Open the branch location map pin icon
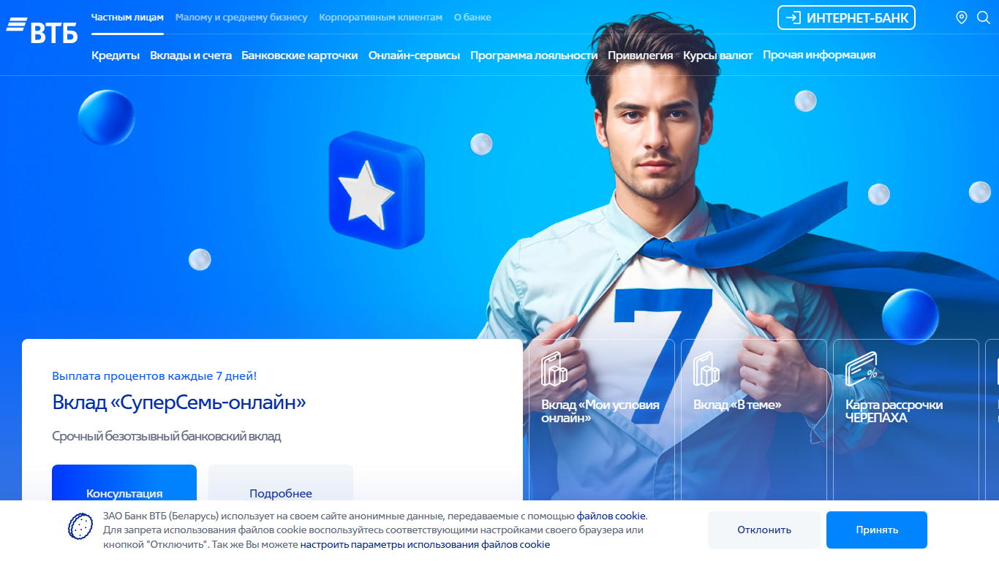999x561 pixels. (x=962, y=18)
